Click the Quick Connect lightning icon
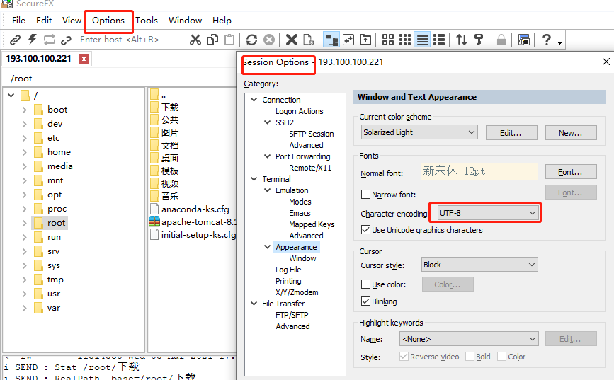This screenshot has height=380, width=614. coord(32,40)
